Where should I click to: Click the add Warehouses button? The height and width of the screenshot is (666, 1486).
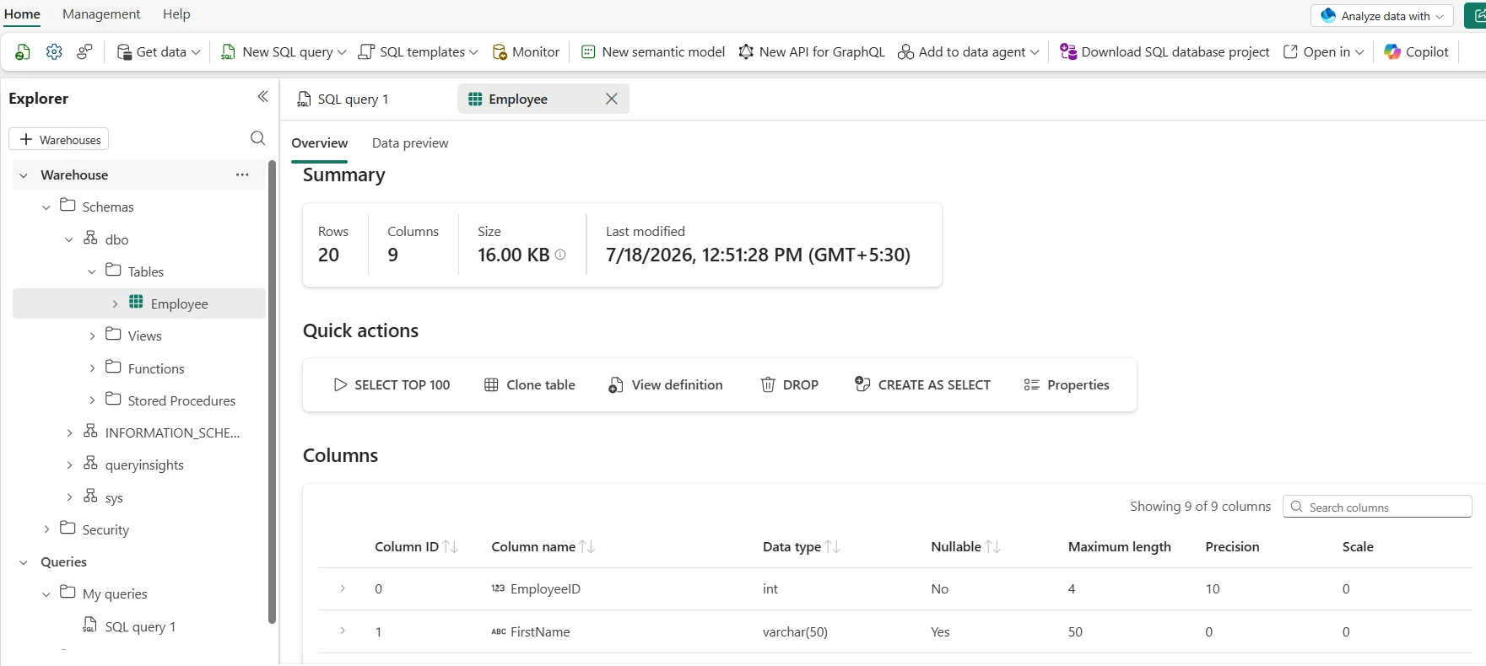coord(59,139)
